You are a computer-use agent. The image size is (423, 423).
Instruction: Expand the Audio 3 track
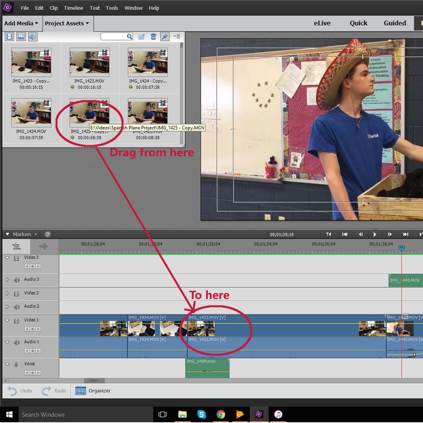pos(7,280)
